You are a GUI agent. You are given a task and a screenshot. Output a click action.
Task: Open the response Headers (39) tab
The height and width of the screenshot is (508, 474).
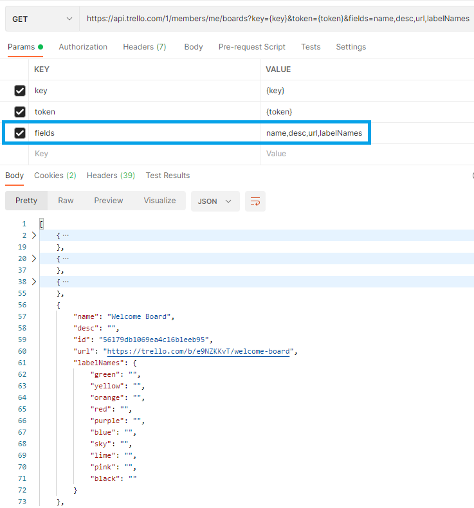tap(111, 176)
